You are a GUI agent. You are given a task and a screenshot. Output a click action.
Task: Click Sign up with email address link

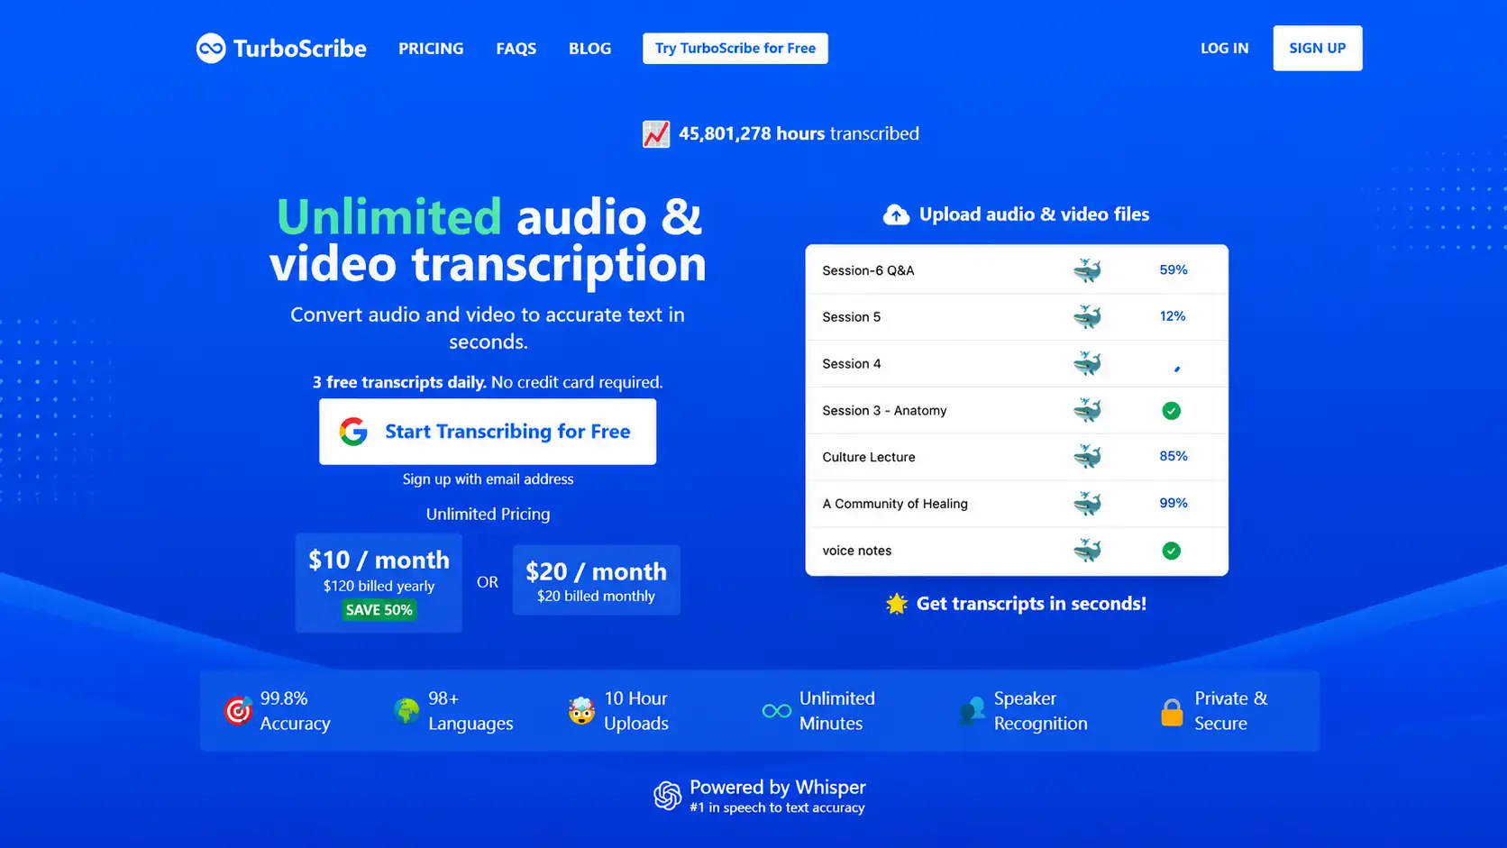[x=488, y=479]
